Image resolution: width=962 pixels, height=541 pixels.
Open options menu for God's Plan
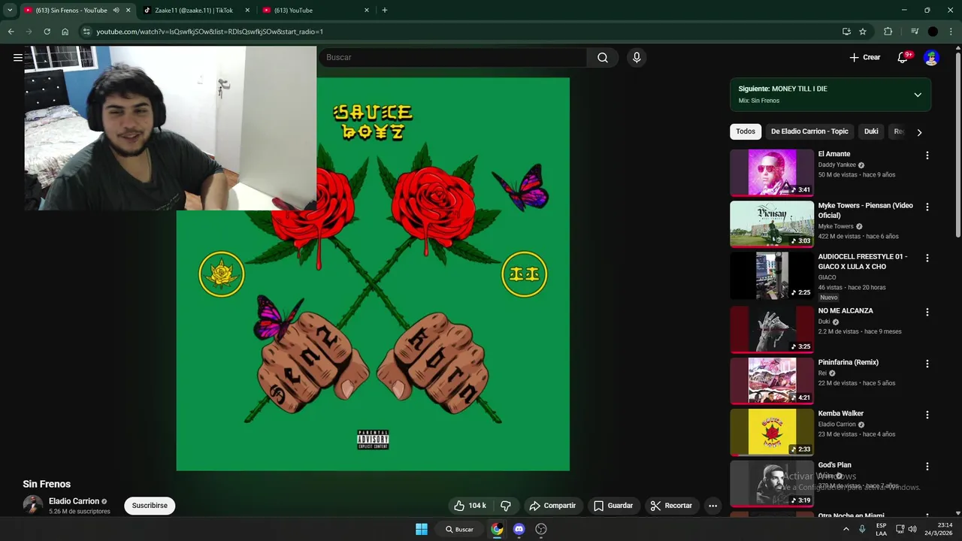pyautogui.click(x=927, y=467)
